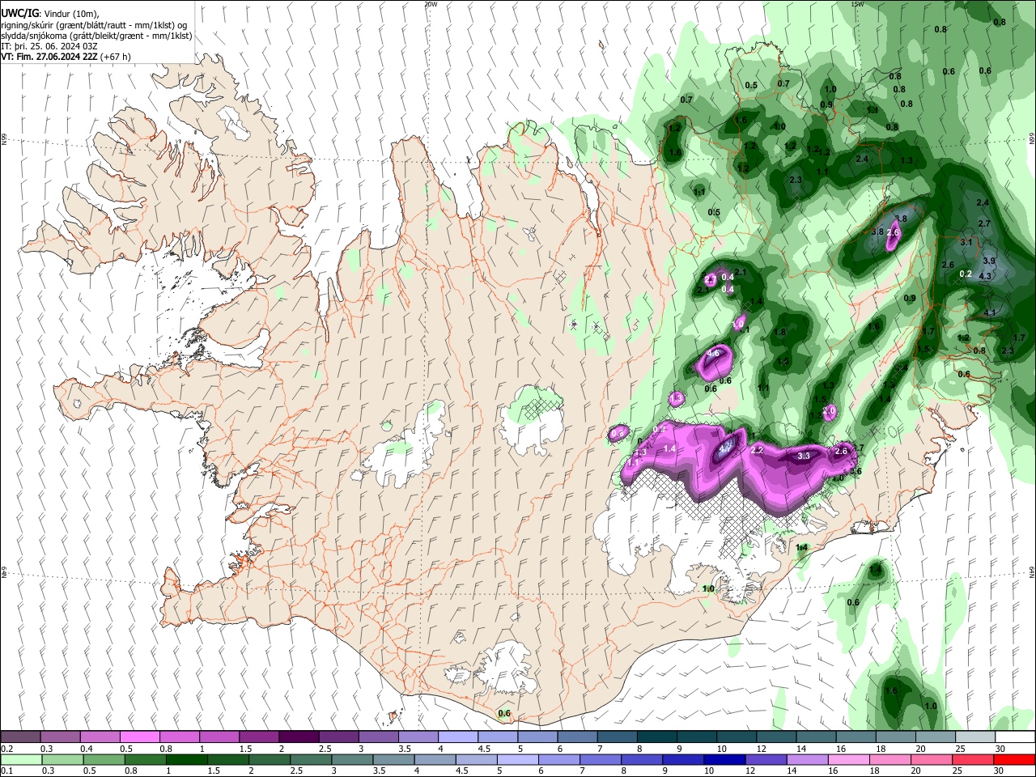Click the 3.1 precipitation value on map
Screen dimensions: 1036x777
tap(966, 242)
